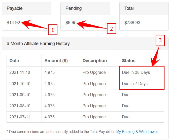Viewport: 170px width, 140px height.
Task: Click the Amount ($) column header
Action: [56, 61]
